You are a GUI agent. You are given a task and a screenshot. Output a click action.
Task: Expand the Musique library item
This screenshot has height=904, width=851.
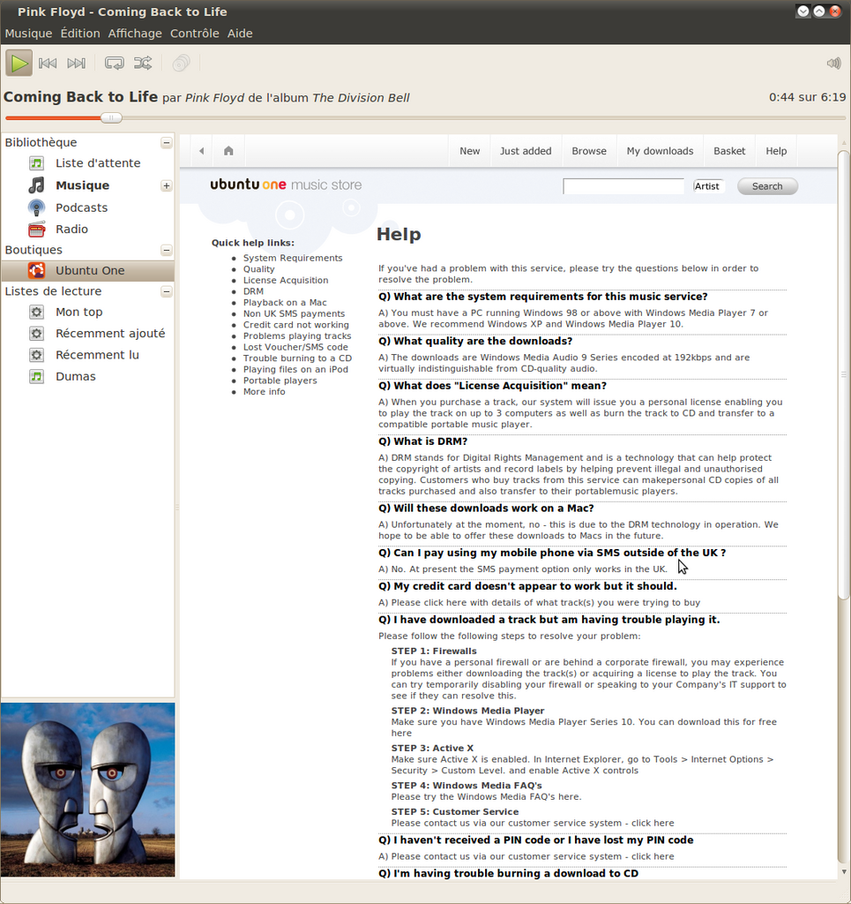[167, 185]
